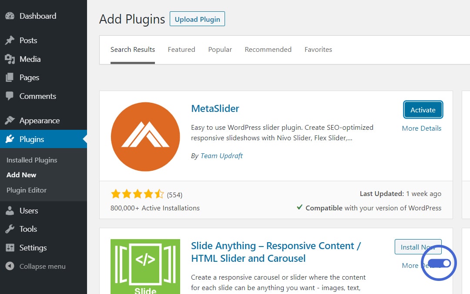
Task: Select the Tools wrench icon
Action: (10, 229)
